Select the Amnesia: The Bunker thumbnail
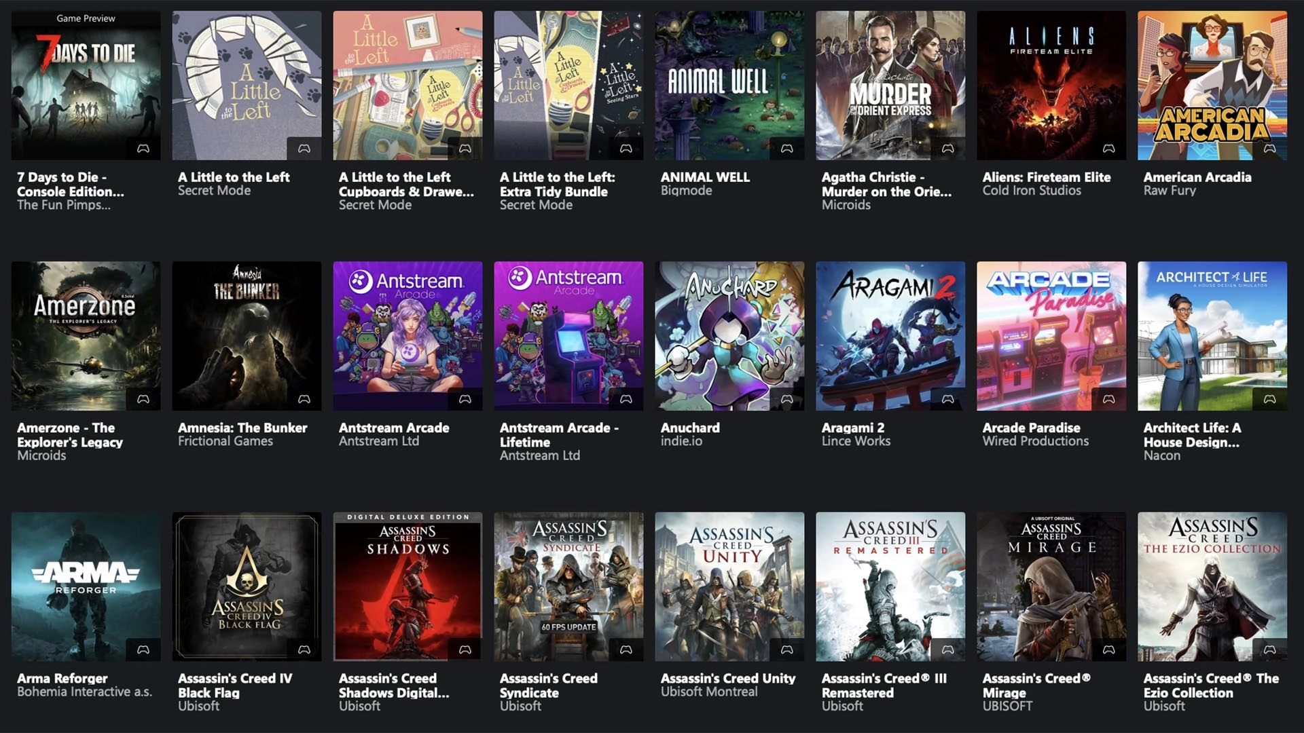The image size is (1304, 733). point(247,336)
